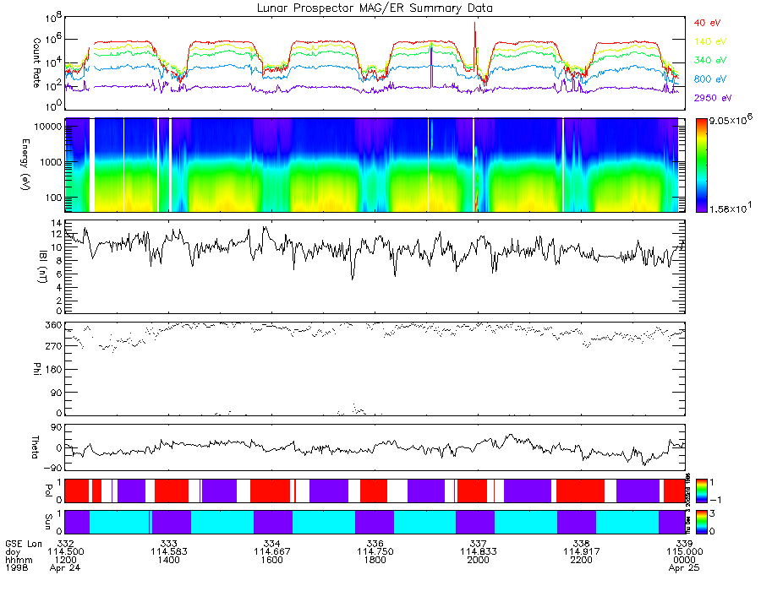761x591 pixels.
Task: Click the Sun panel color scale bar
Action: click(701, 522)
